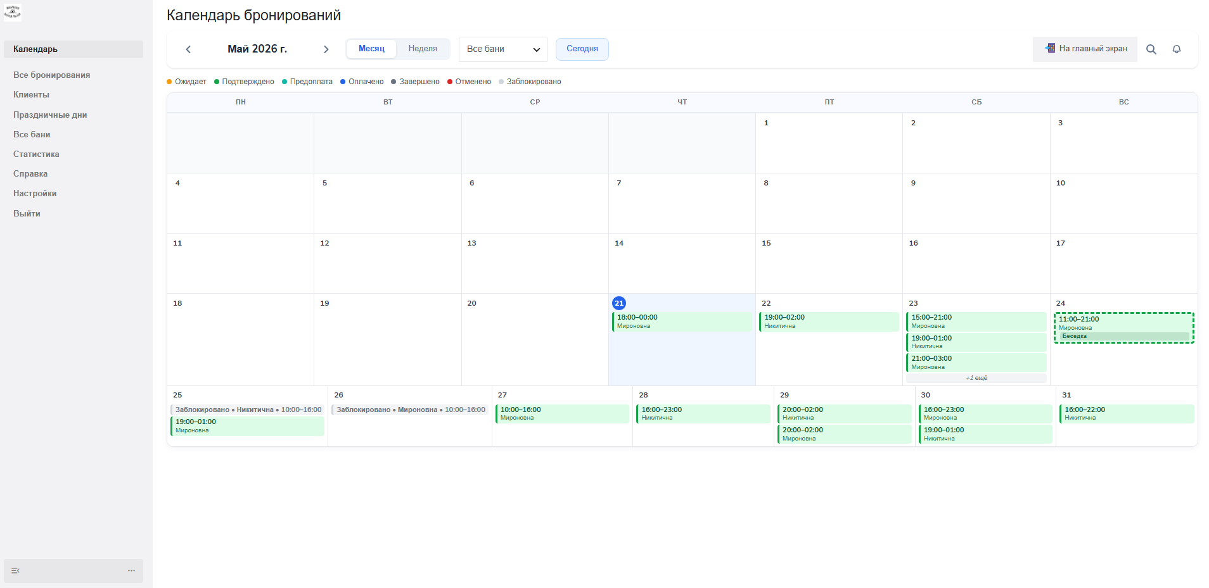Go to previous month arrow
The image size is (1209, 588).
tap(188, 49)
